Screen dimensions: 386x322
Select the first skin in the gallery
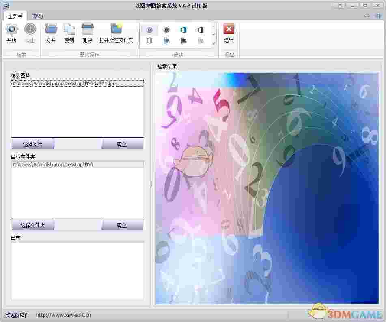[x=149, y=30]
